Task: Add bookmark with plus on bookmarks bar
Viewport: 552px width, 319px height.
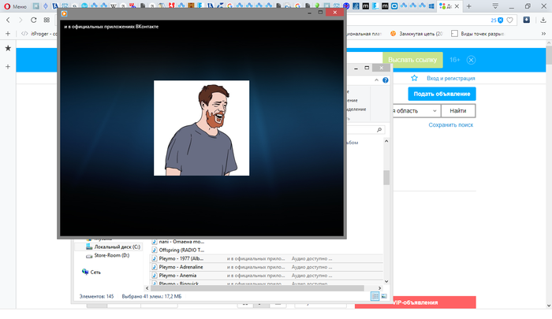Action: pyautogui.click(x=8, y=34)
